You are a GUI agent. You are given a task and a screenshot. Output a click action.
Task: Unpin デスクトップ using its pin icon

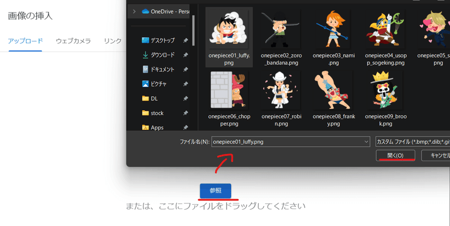coord(186,40)
